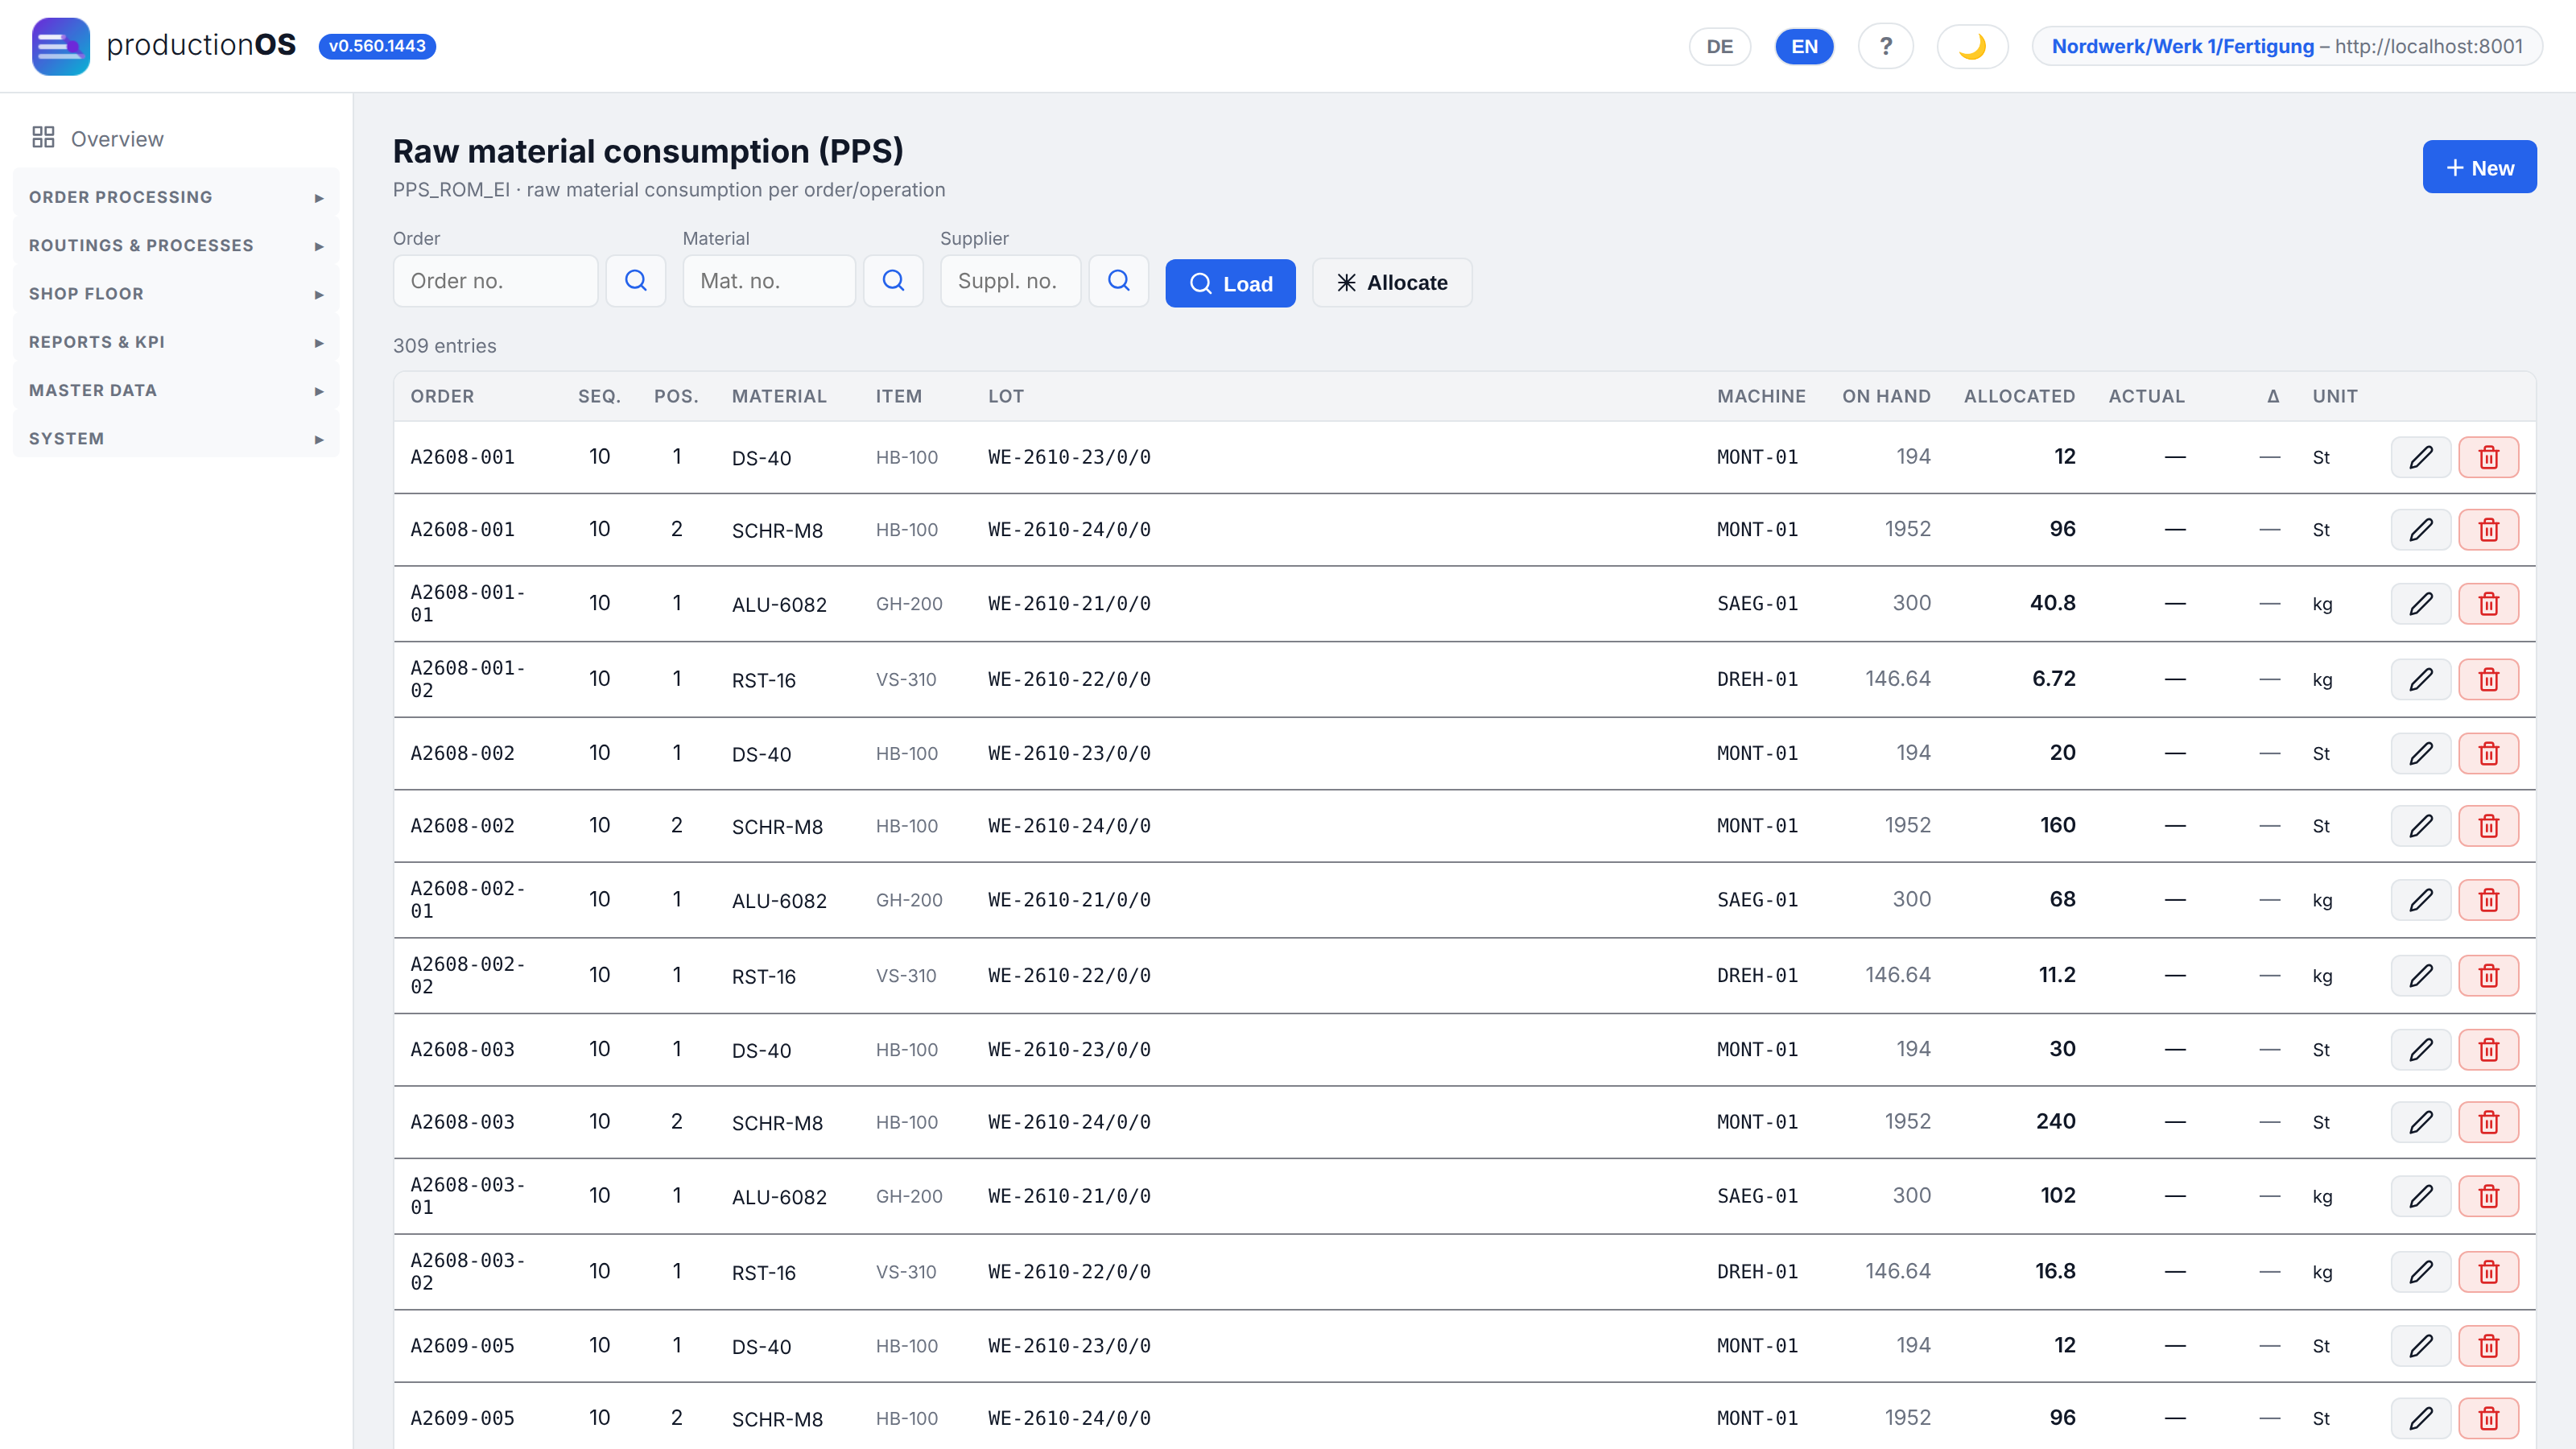Toggle dark mode with moon icon
The image size is (2576, 1449).
point(1972,46)
